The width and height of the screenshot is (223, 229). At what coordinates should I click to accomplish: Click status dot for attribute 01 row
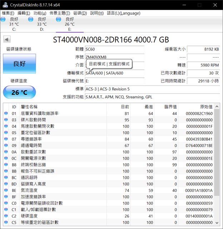coord(6,113)
